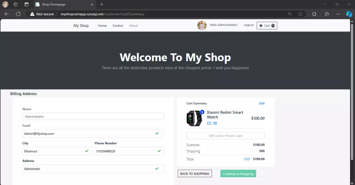Click the Phone Number field
This screenshot has height=185, width=355.
[x=129, y=151]
